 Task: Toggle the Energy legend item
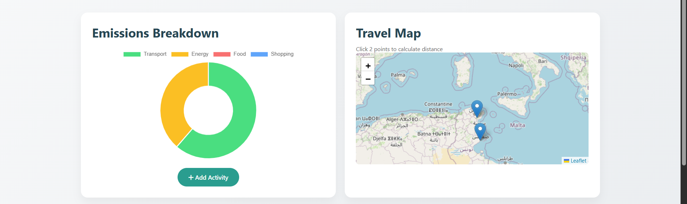pyautogui.click(x=199, y=54)
